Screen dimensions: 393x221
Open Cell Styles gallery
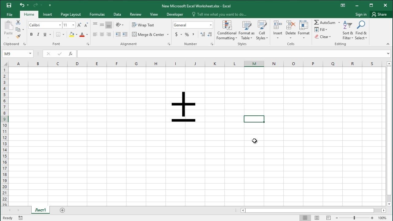click(x=262, y=30)
